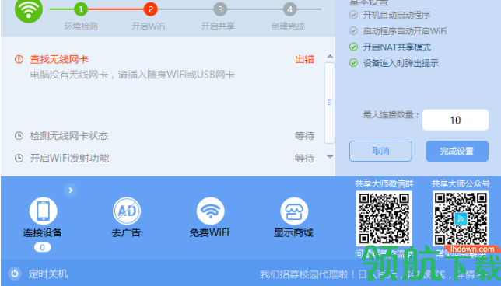Screen dimensions: 501x286
Task: Disable 开启NAT共享模式 option
Action: [353, 47]
